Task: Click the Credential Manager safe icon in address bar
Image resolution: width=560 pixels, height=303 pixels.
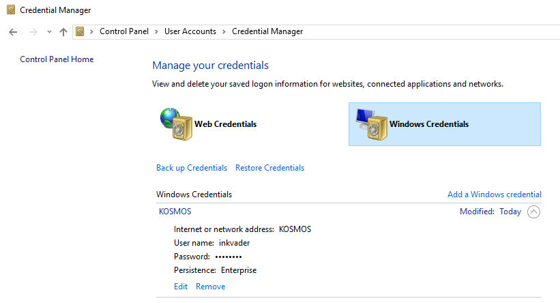Action: click(x=80, y=31)
